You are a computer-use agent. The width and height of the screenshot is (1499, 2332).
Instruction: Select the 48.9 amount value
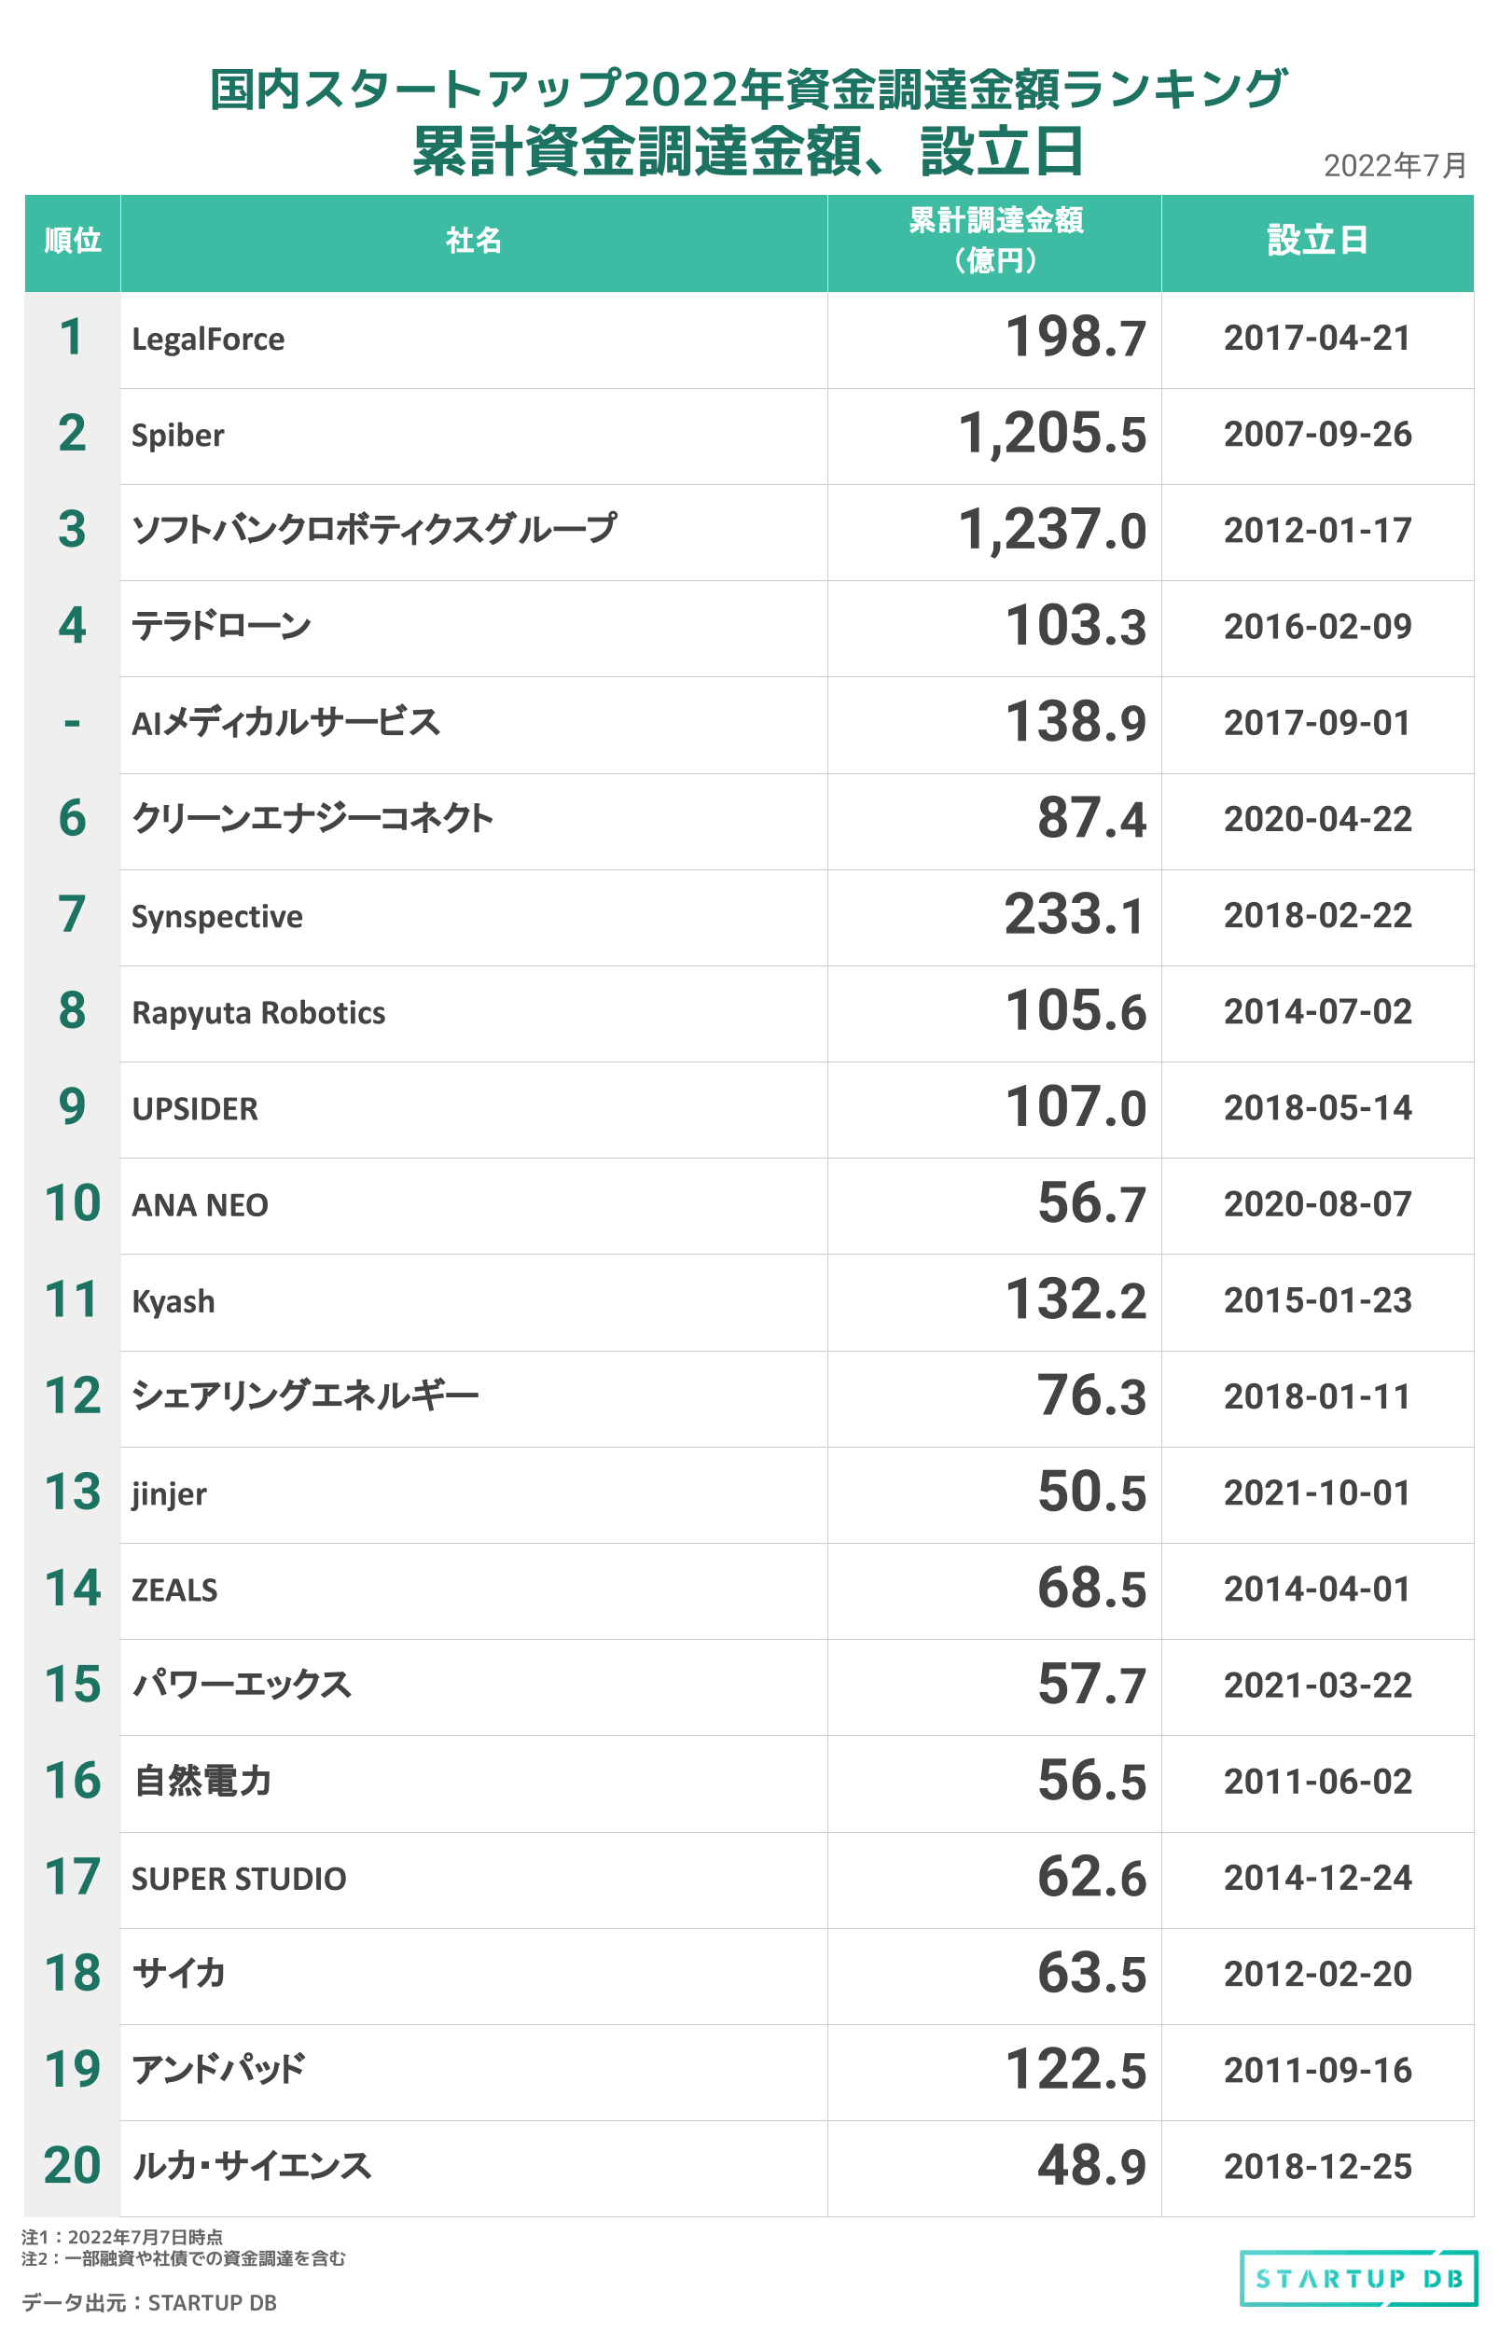(1092, 2167)
